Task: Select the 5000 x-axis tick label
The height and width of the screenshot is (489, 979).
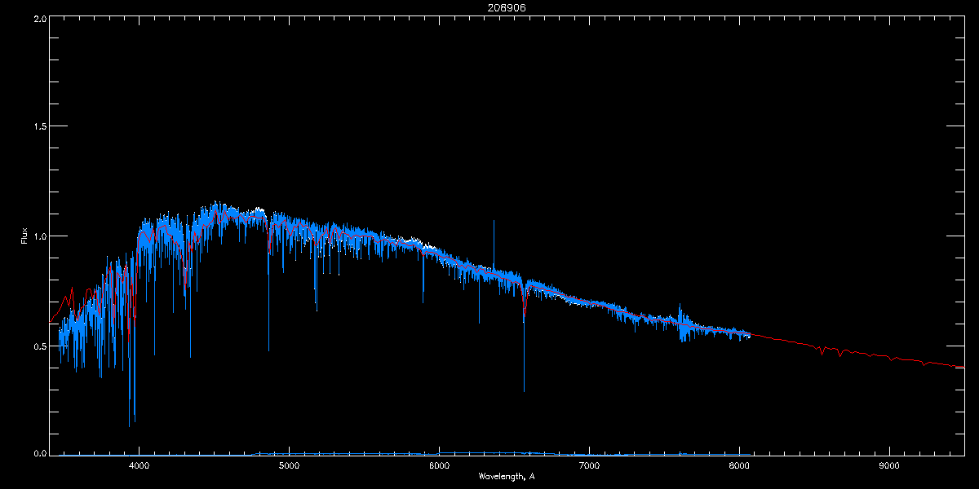Action: tap(289, 466)
